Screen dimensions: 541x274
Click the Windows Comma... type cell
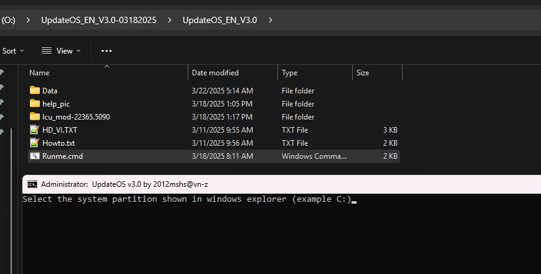(x=314, y=156)
